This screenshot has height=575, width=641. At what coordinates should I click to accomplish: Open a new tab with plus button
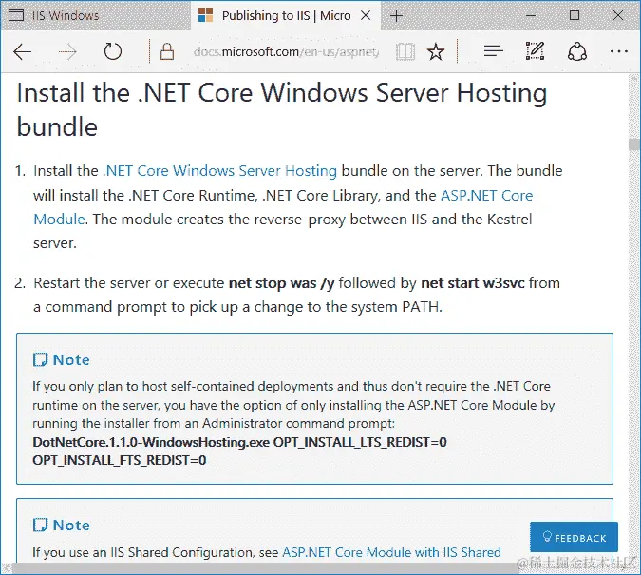click(x=397, y=16)
